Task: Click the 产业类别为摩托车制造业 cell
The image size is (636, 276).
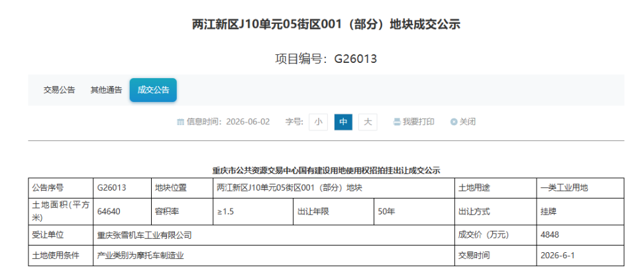Action: click(274, 255)
